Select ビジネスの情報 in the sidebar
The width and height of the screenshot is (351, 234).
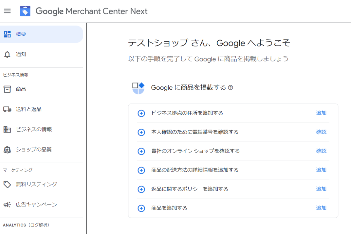42,130
